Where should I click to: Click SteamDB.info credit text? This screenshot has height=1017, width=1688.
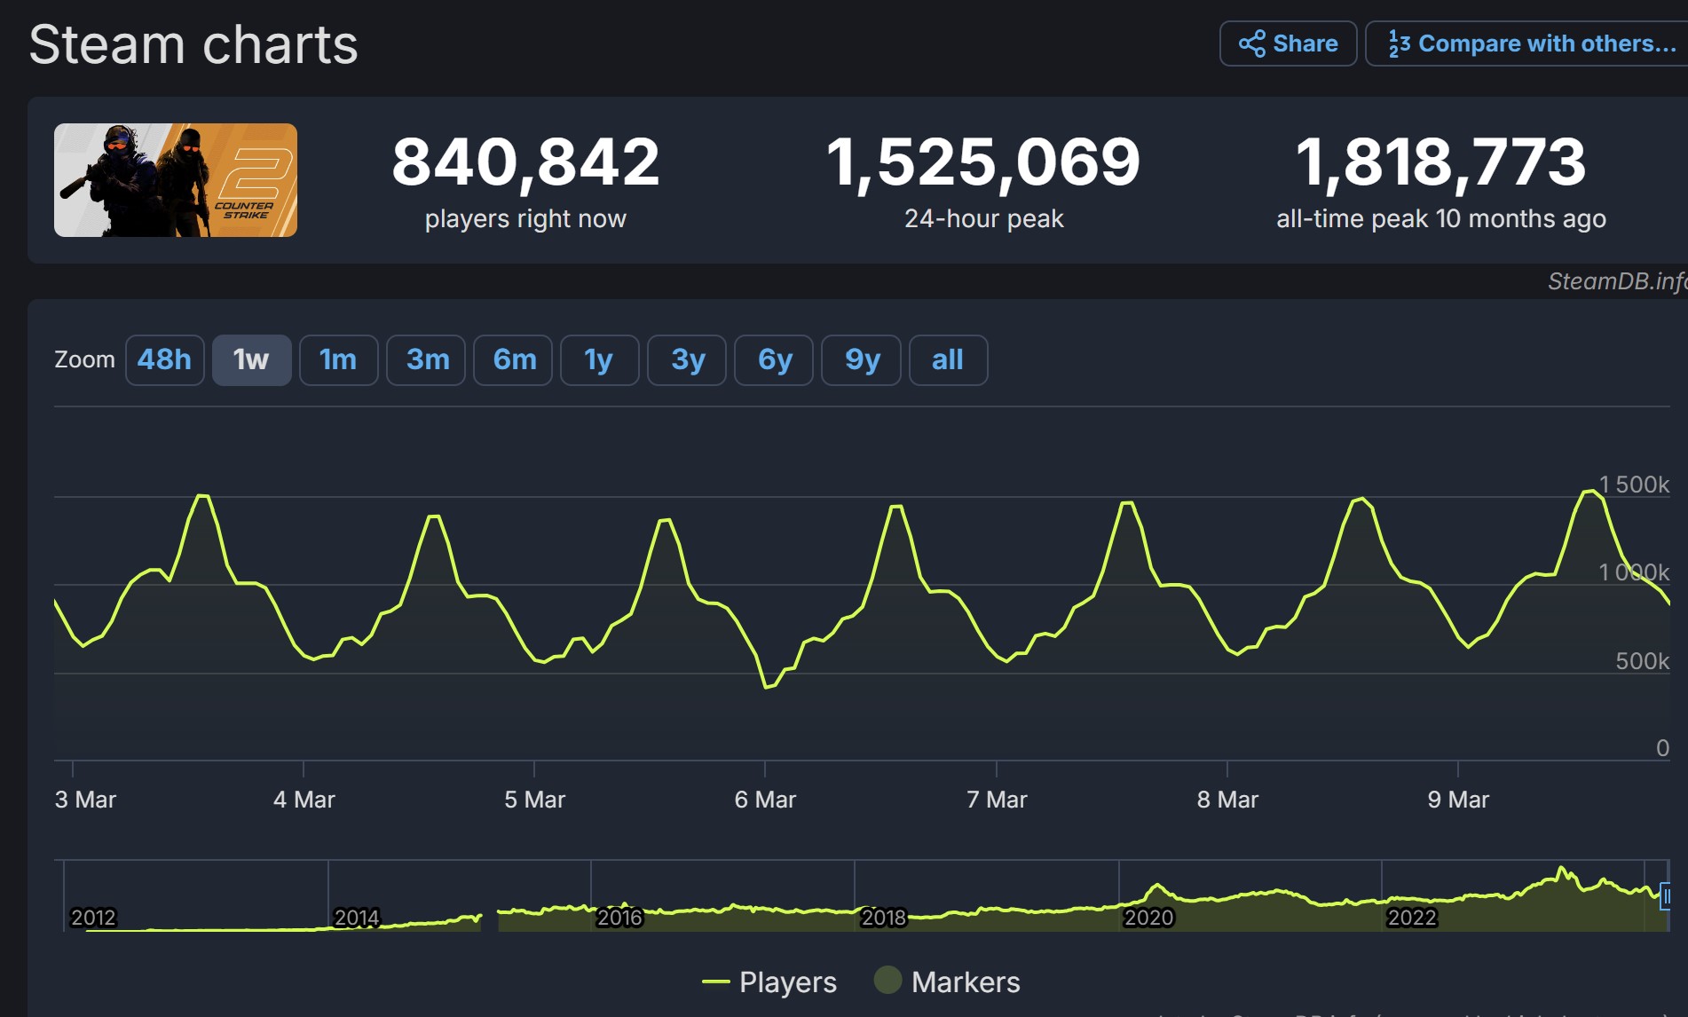tap(1617, 281)
